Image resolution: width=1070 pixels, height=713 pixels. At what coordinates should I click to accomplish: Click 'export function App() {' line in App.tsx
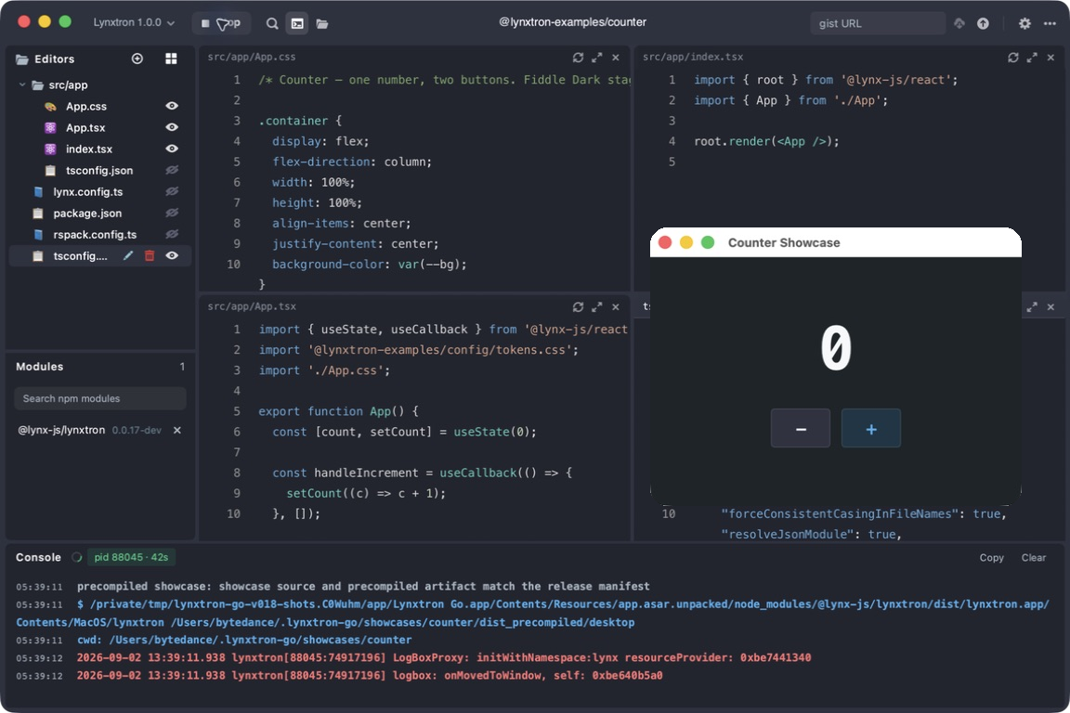[338, 411]
